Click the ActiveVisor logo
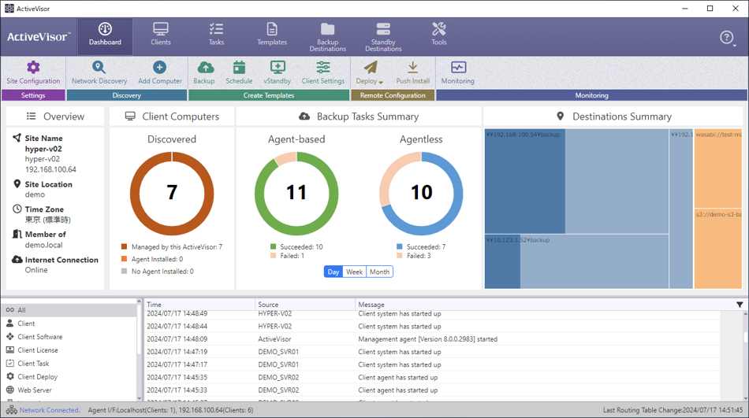 [38, 37]
